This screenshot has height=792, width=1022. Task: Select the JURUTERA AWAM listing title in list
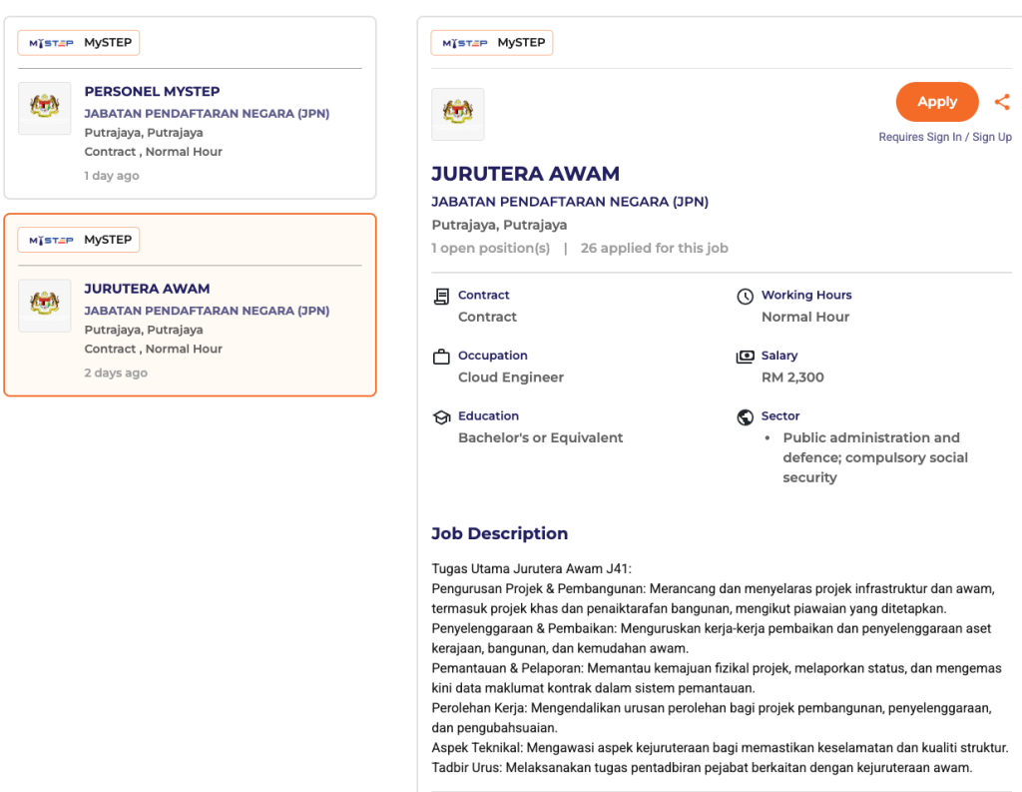coord(147,289)
